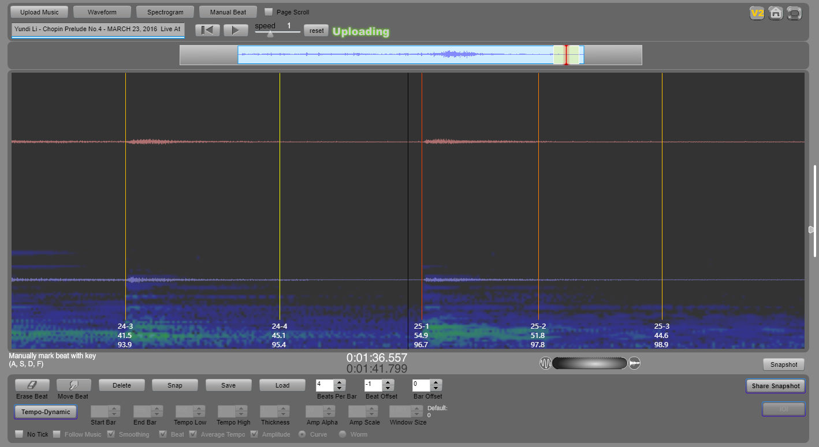Check the No Tick checkbox
The image size is (819, 447).
19,434
